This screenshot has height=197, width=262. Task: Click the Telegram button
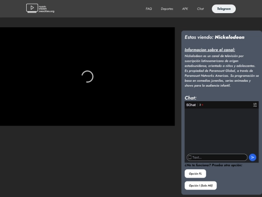pos(224,9)
